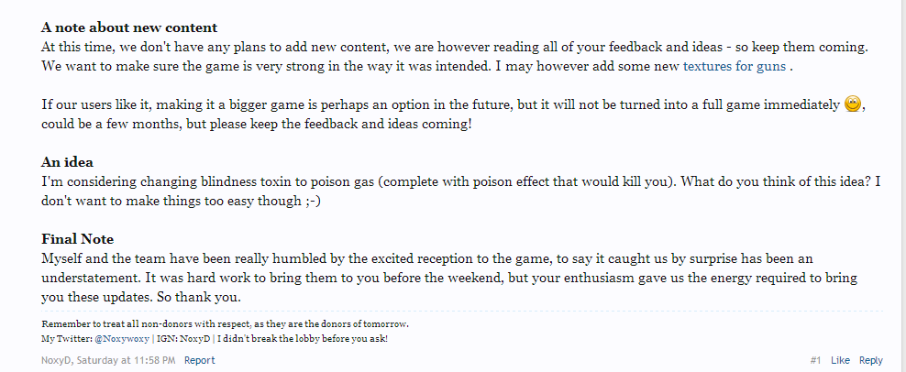Image resolution: width=906 pixels, height=372 pixels.
Task: Click the 'Final Note' heading
Action: click(77, 239)
